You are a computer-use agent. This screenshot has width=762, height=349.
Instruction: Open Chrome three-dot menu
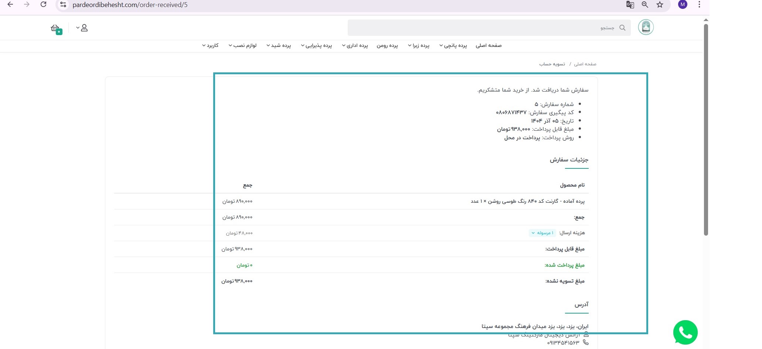pyautogui.click(x=699, y=5)
